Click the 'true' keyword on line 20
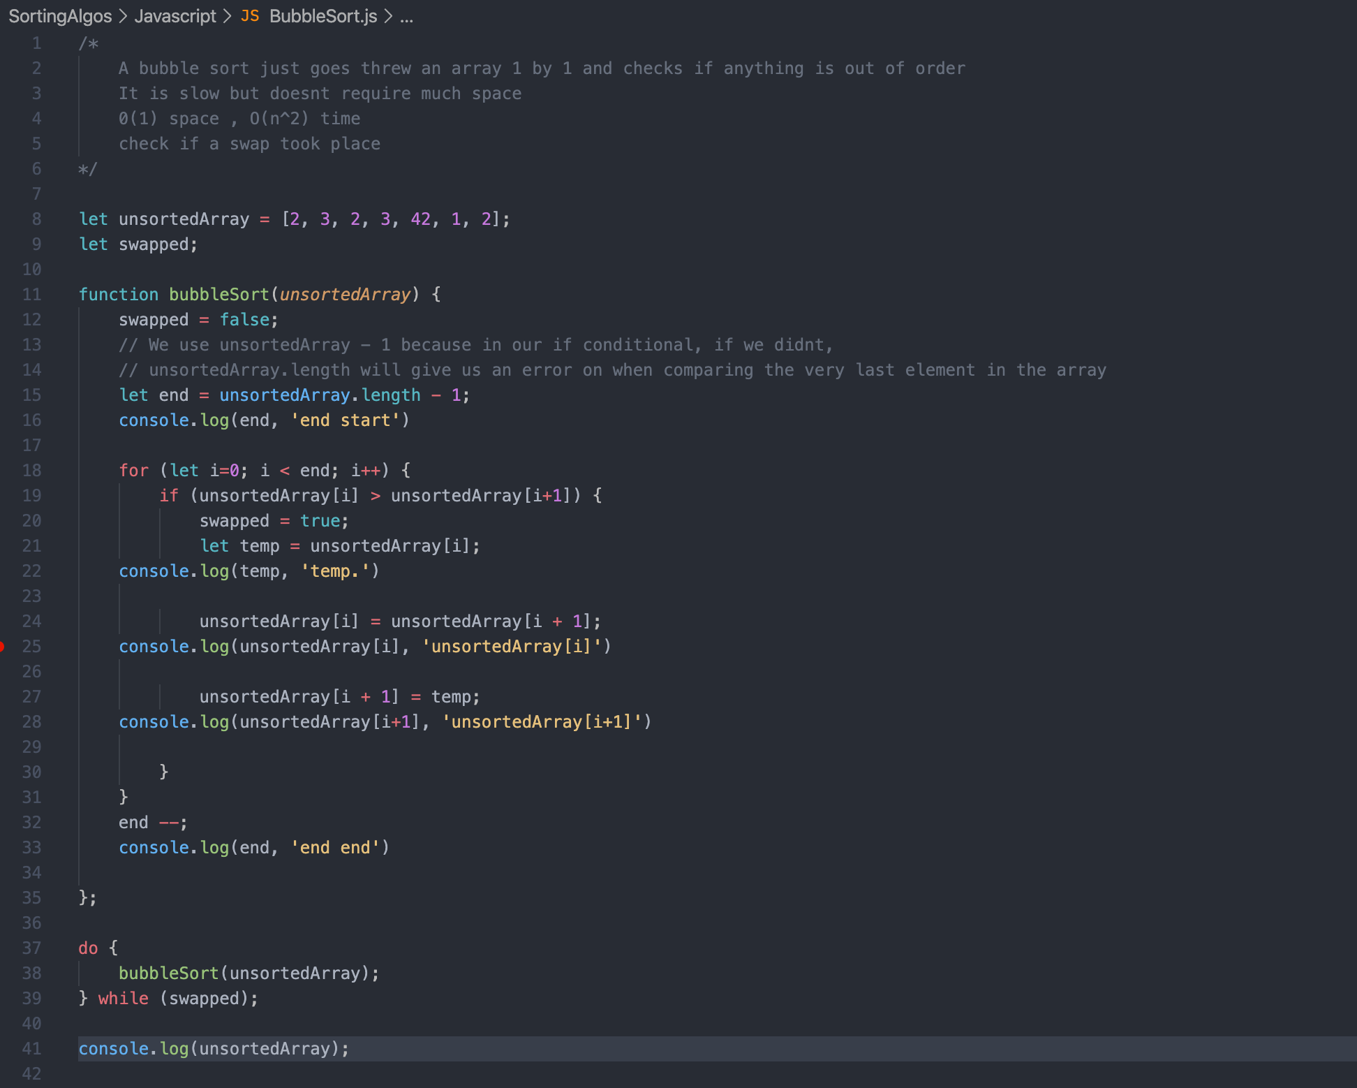The image size is (1357, 1088). point(320,521)
